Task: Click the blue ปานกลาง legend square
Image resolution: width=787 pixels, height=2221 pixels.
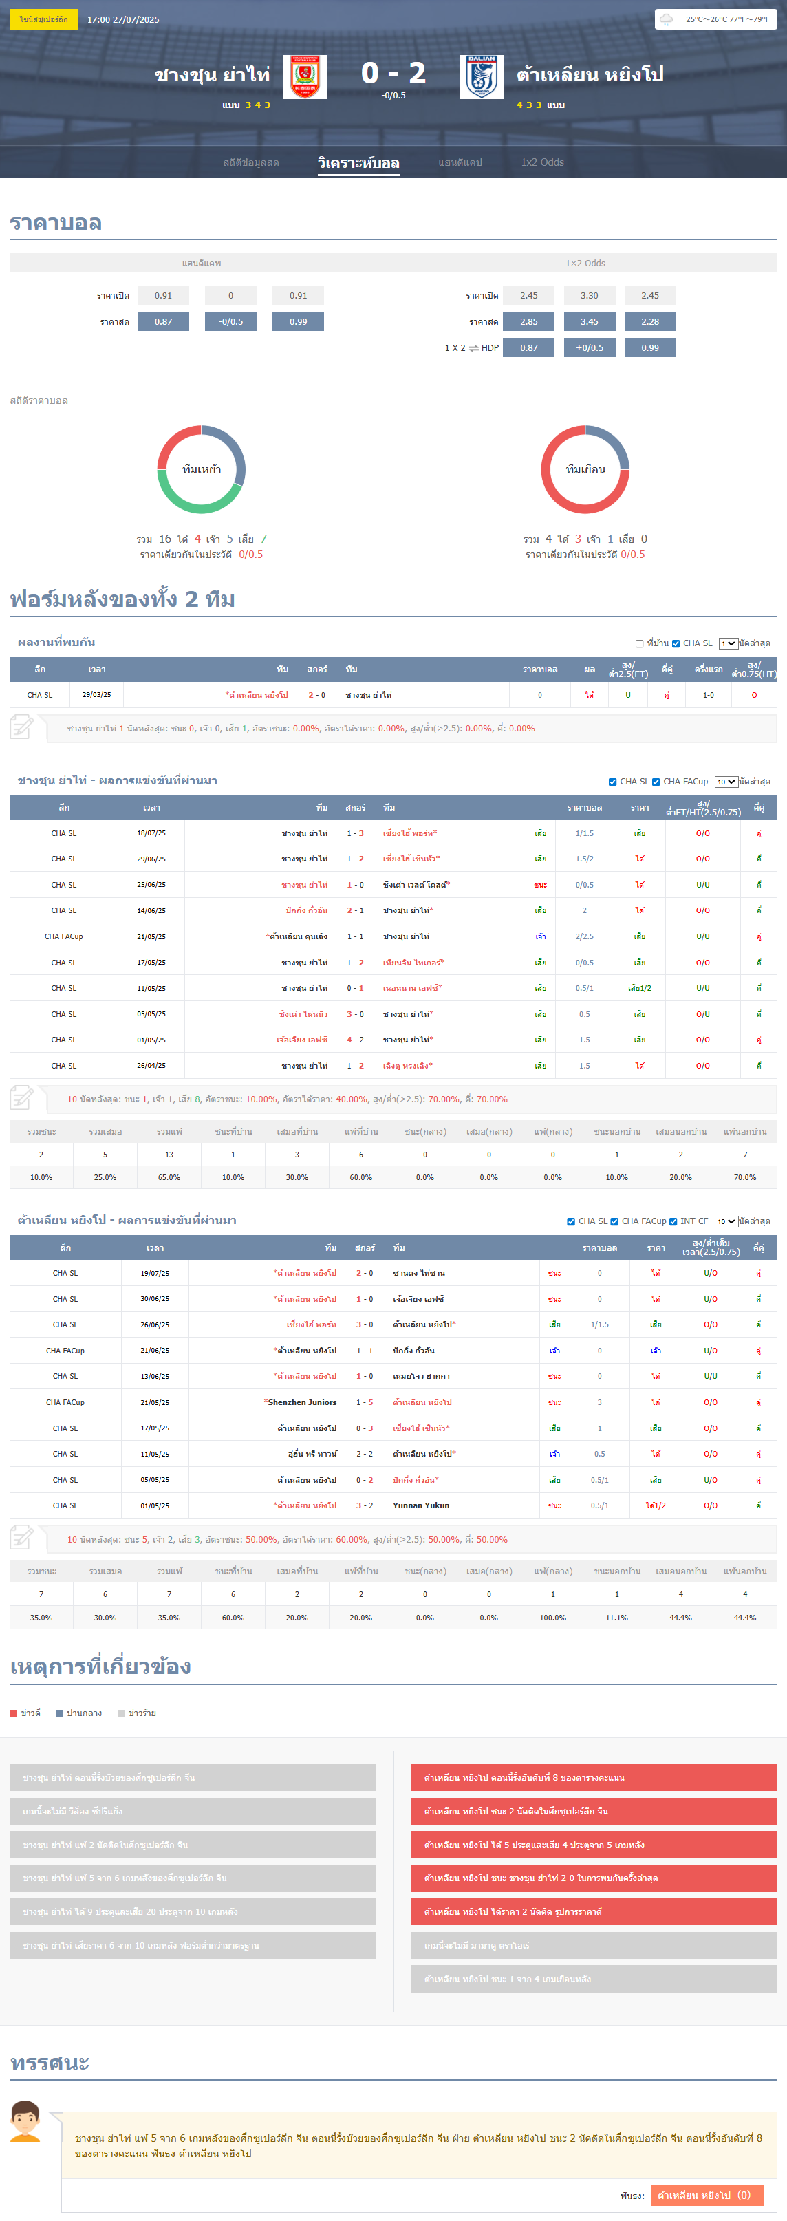Action: tap(59, 1713)
